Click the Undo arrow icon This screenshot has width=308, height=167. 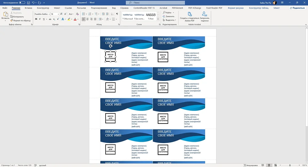click(33, 2)
